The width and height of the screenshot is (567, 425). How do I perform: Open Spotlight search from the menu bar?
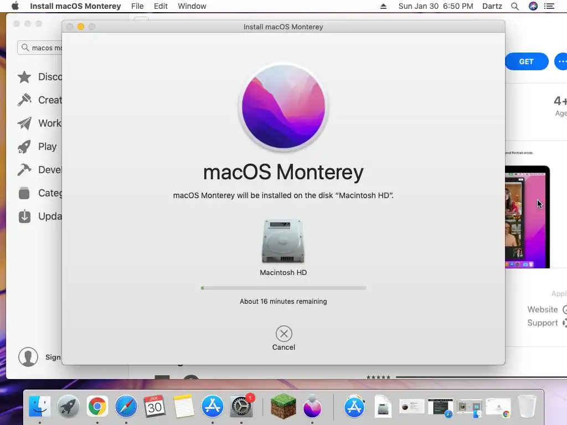point(515,6)
